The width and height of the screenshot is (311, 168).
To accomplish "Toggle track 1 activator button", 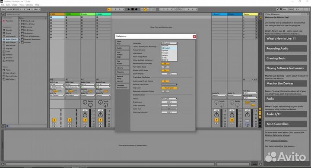I will 54,120.
